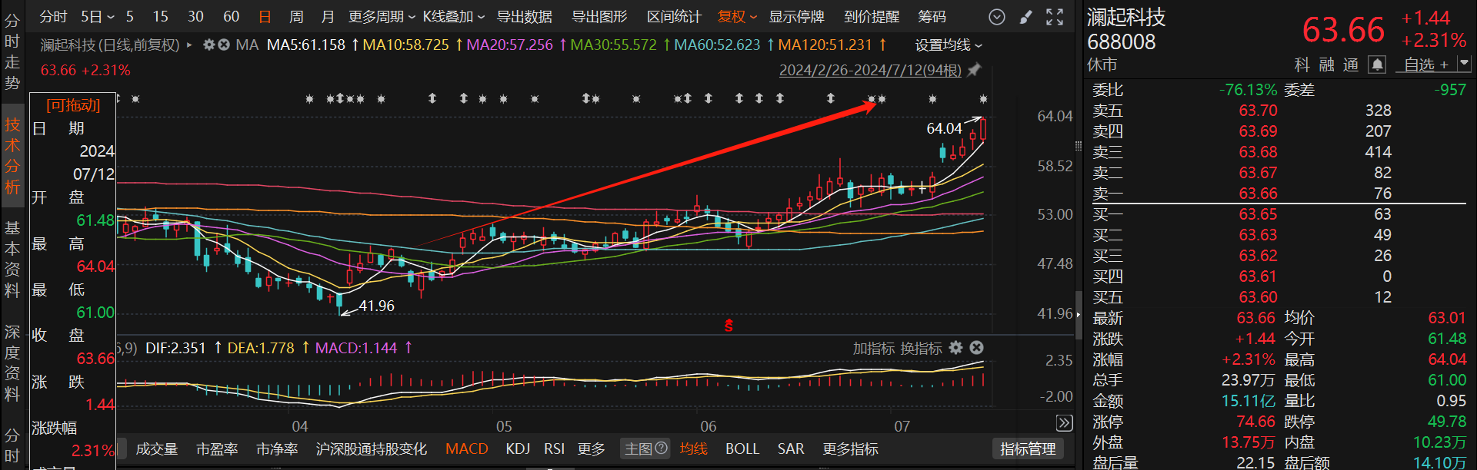This screenshot has width=1477, height=470.
Task: Switch to 30-minute period
Action: tap(195, 17)
